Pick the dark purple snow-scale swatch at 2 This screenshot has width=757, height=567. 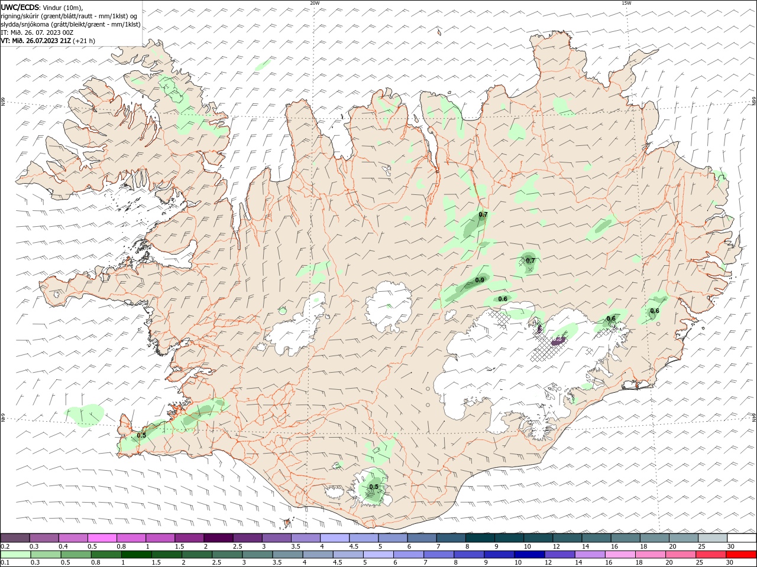point(218,537)
